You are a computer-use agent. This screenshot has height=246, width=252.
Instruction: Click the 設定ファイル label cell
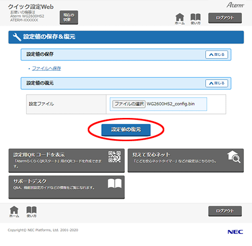(66, 104)
